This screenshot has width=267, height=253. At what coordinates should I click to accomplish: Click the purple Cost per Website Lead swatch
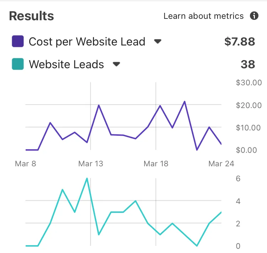pyautogui.click(x=18, y=41)
